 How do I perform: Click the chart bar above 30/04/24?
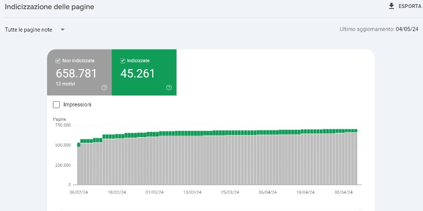click(x=343, y=157)
